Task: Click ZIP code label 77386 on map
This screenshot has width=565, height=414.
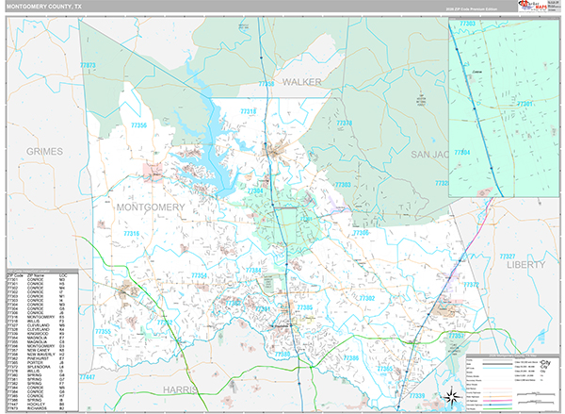Action: coord(351,358)
